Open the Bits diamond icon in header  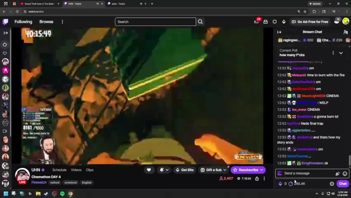[x=284, y=22]
